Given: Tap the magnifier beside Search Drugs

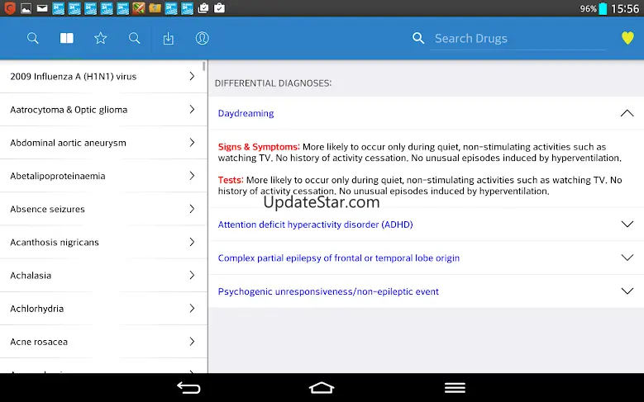Looking at the screenshot, I should click(x=418, y=38).
